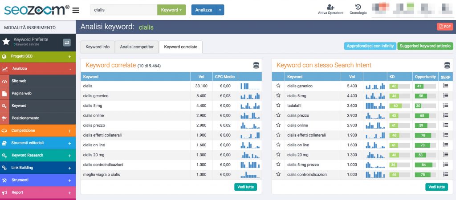
Task: Expand the Strumenti section
Action: [x=69, y=180]
